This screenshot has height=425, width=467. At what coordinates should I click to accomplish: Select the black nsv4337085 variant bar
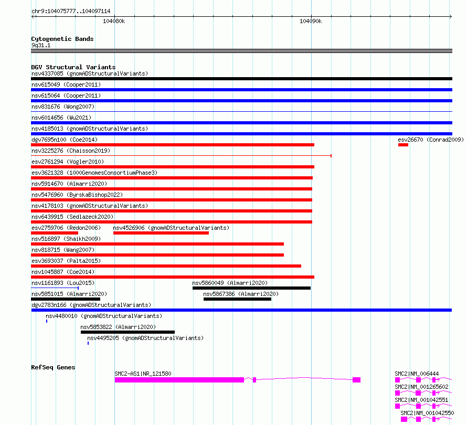tap(241, 79)
